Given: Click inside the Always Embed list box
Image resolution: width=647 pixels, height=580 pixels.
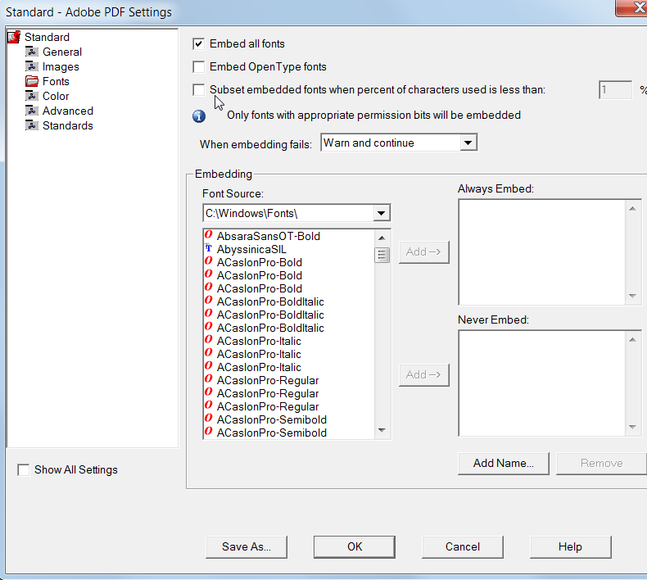Looking at the screenshot, I should (542, 252).
